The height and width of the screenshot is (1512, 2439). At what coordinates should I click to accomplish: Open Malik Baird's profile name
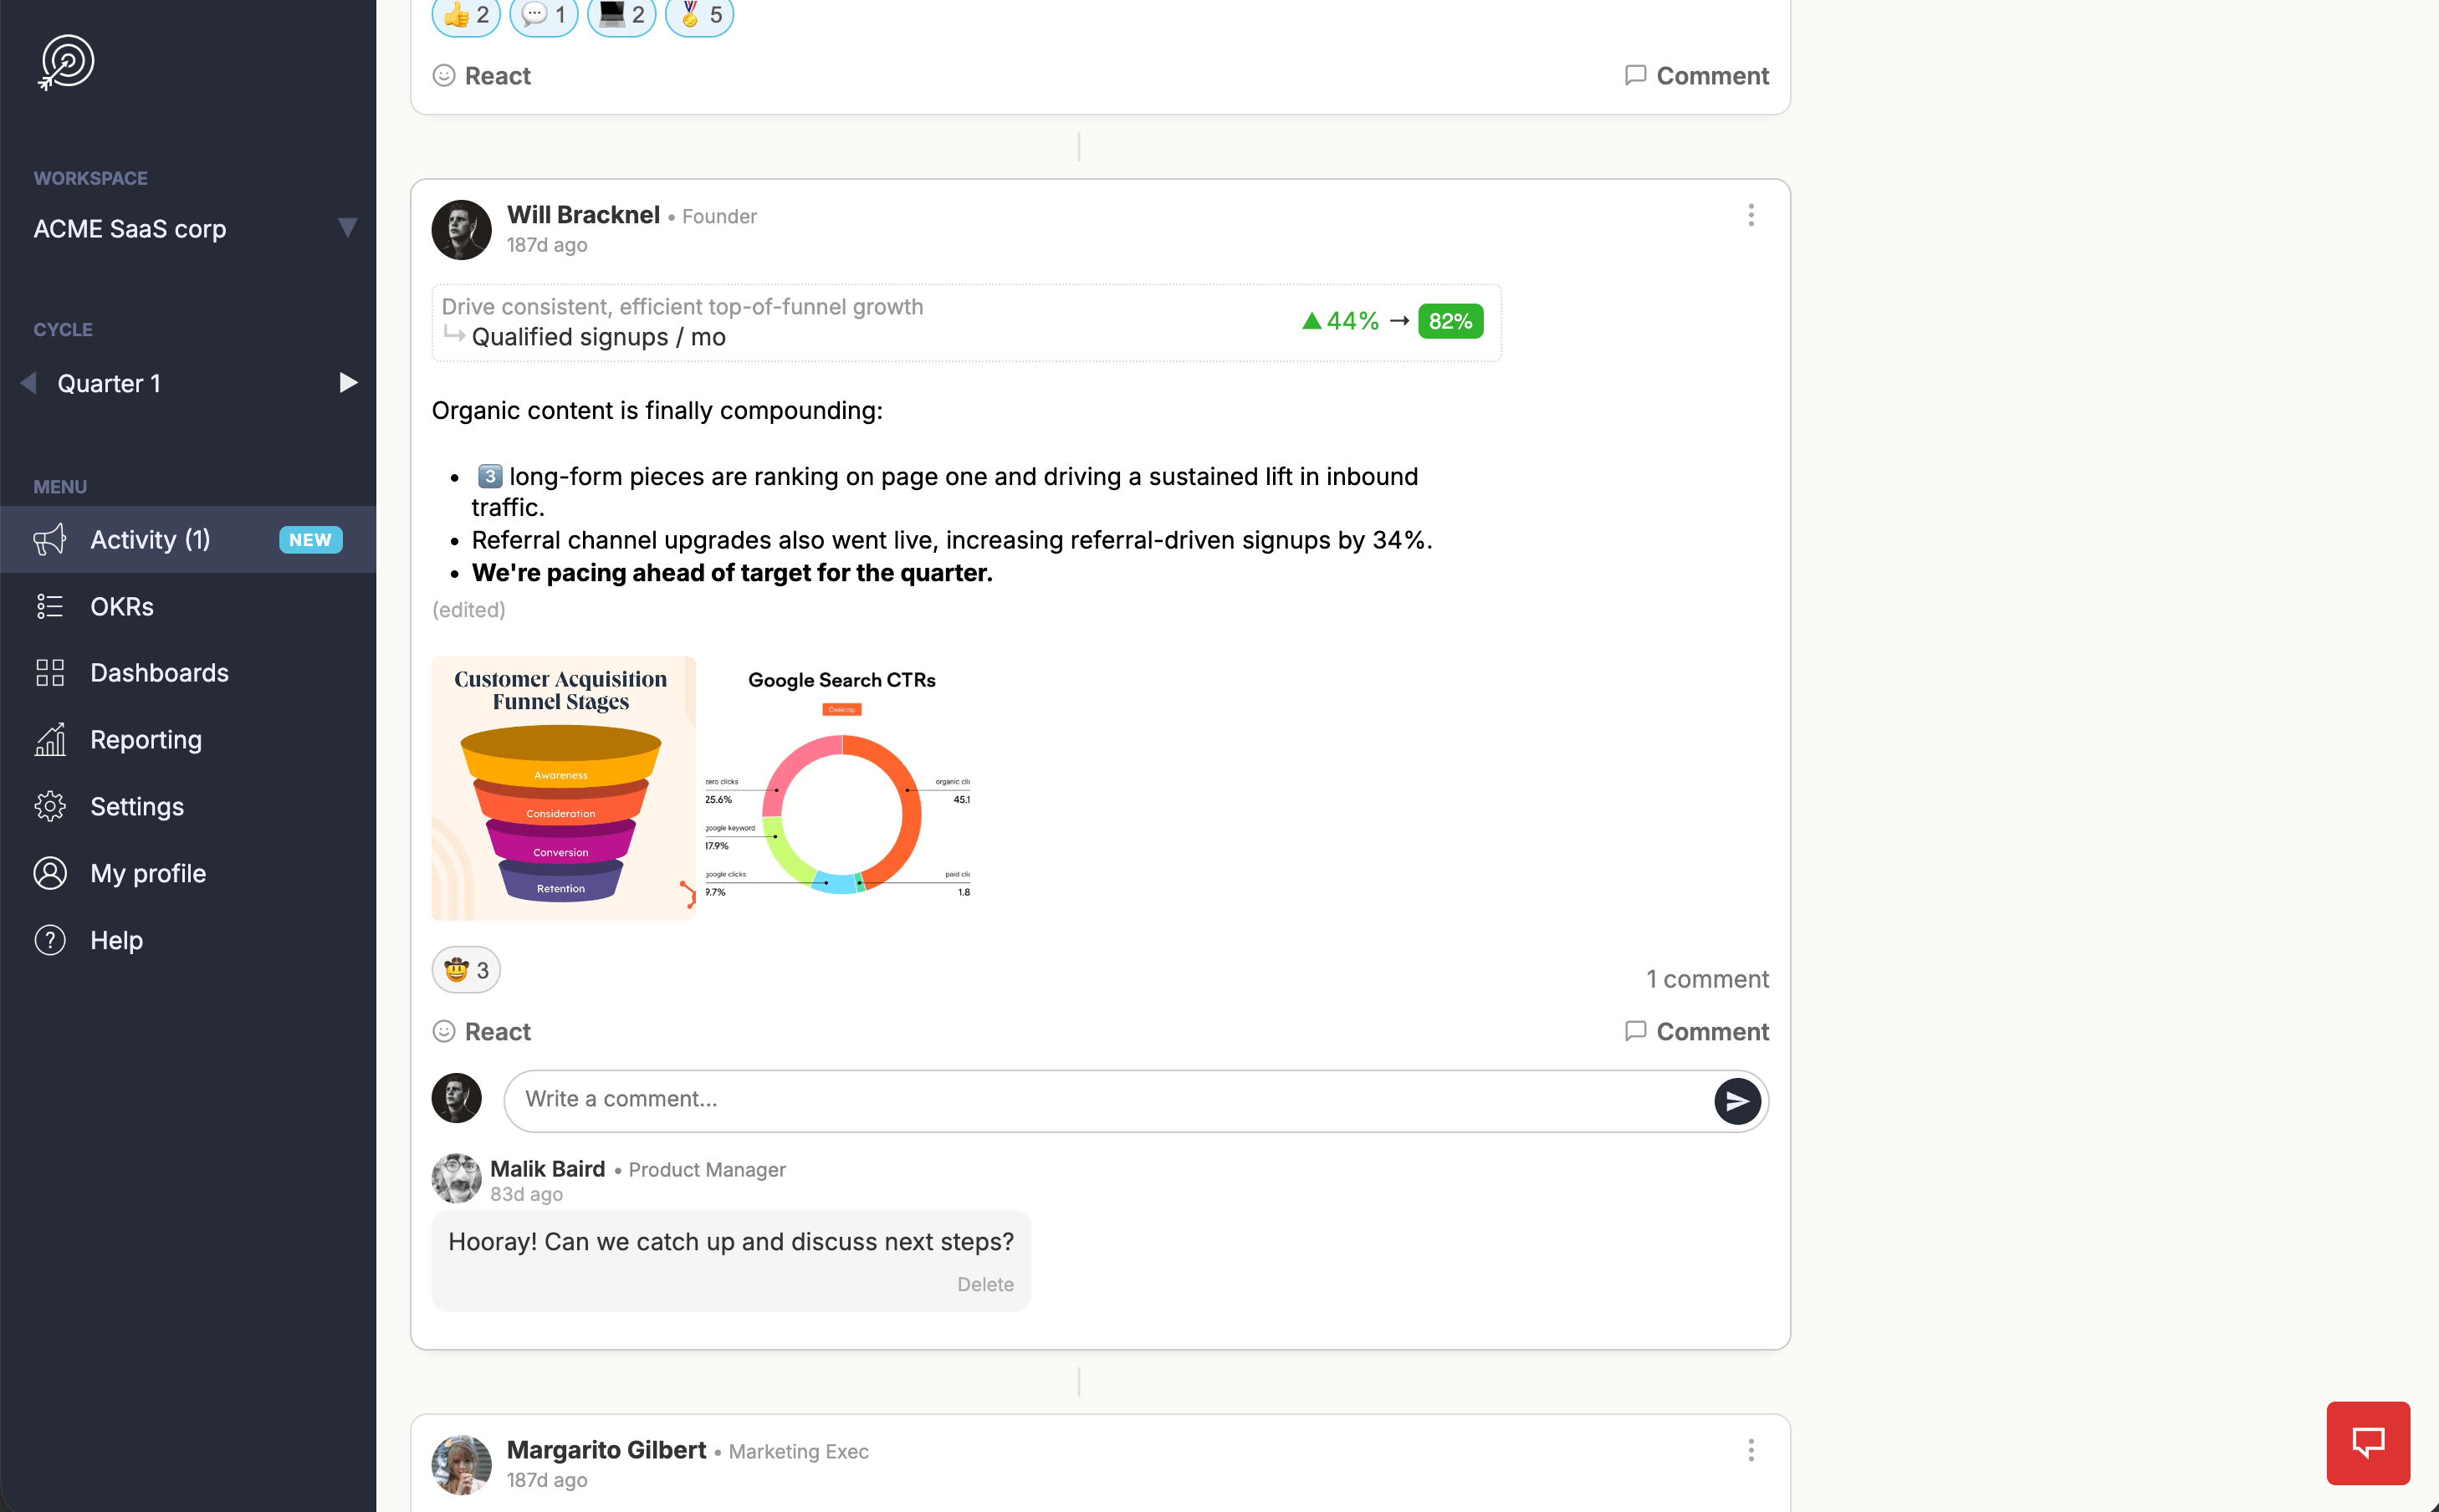coord(547,1169)
